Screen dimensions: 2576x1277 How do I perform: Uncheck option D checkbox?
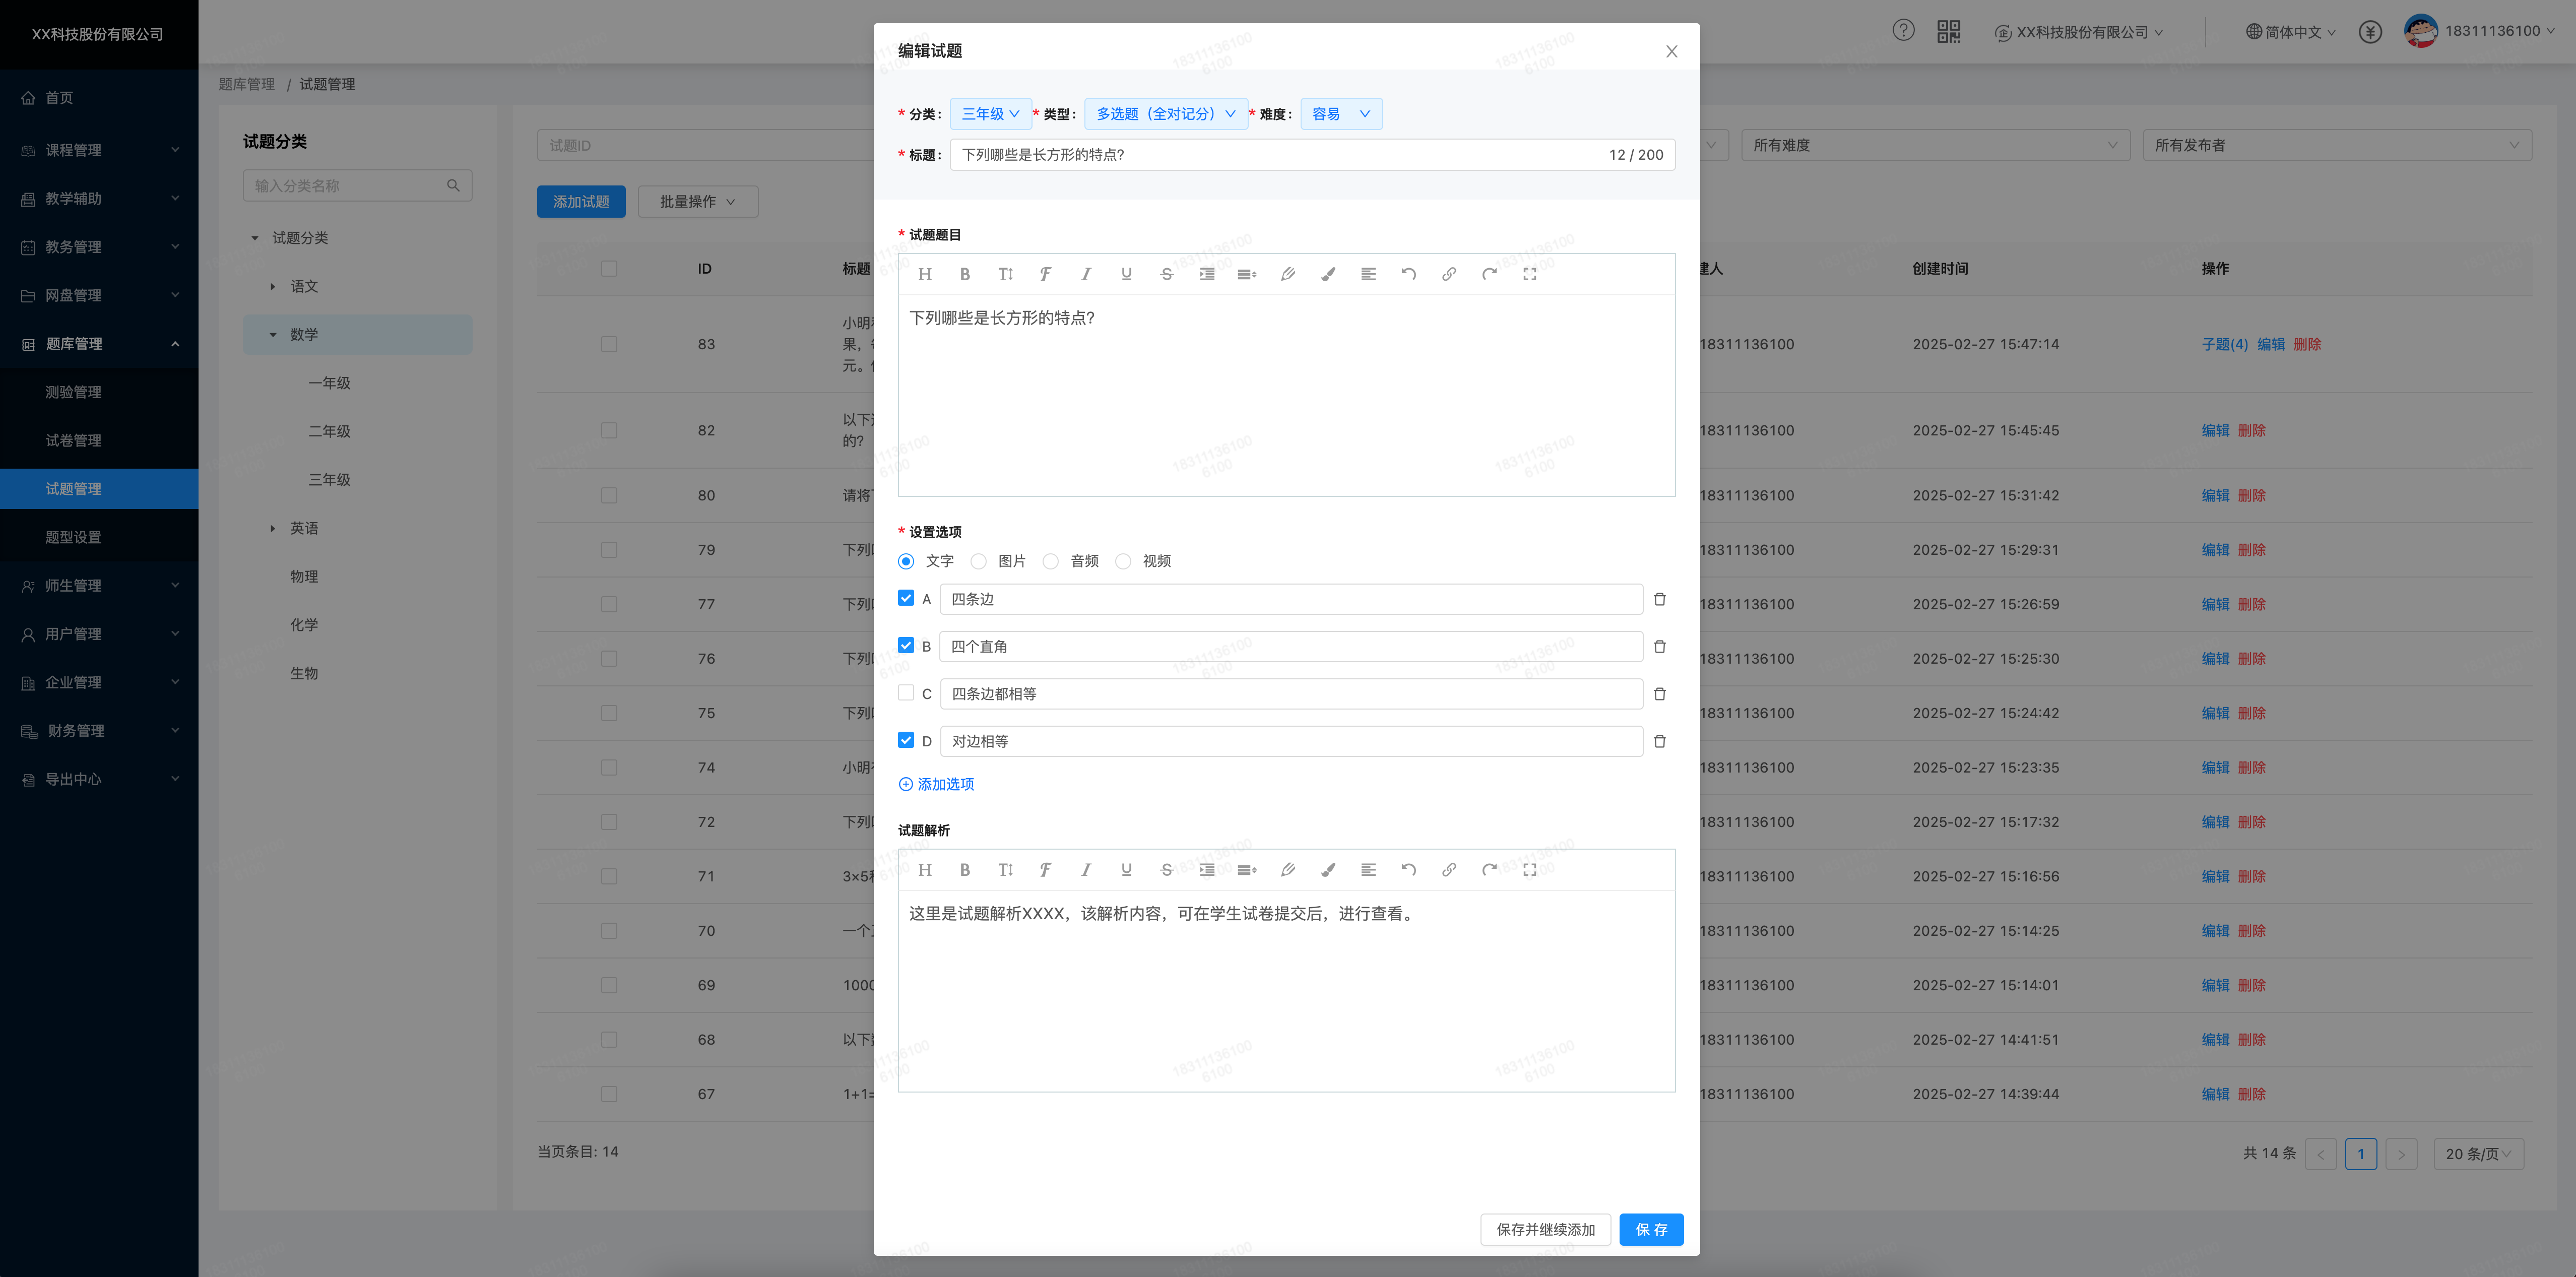[906, 740]
